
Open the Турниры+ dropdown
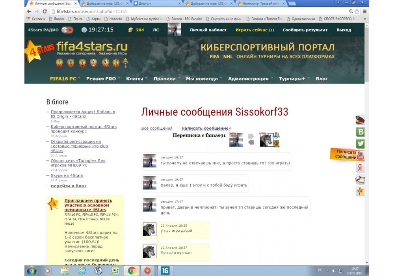point(294,78)
